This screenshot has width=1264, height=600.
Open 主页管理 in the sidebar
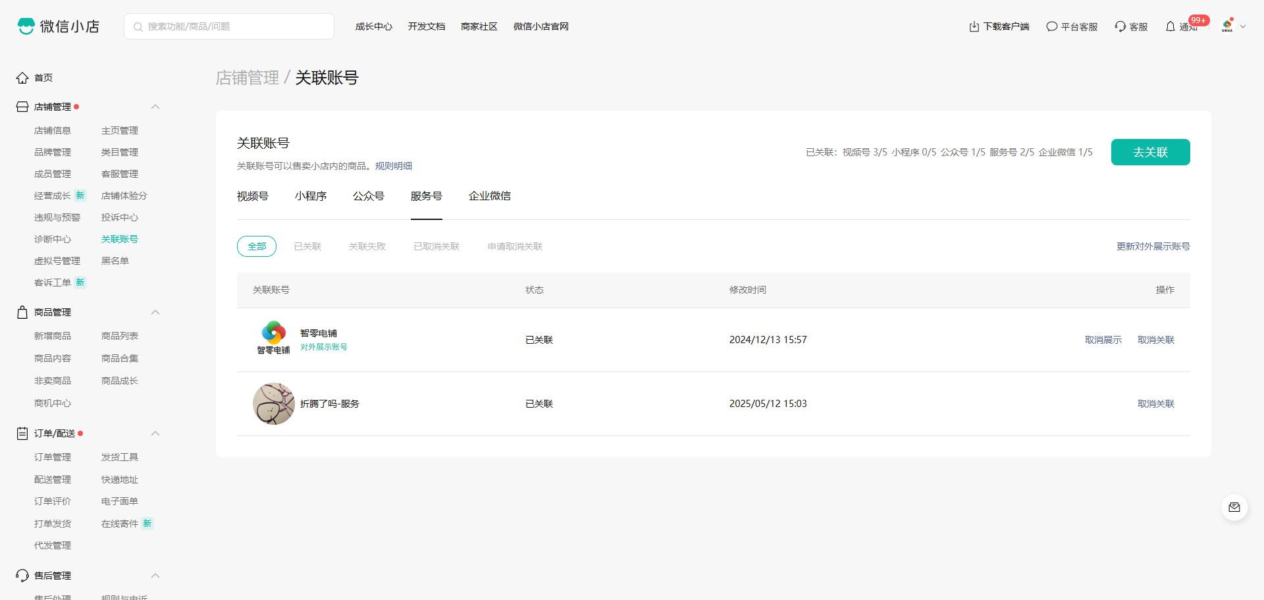[x=120, y=130]
